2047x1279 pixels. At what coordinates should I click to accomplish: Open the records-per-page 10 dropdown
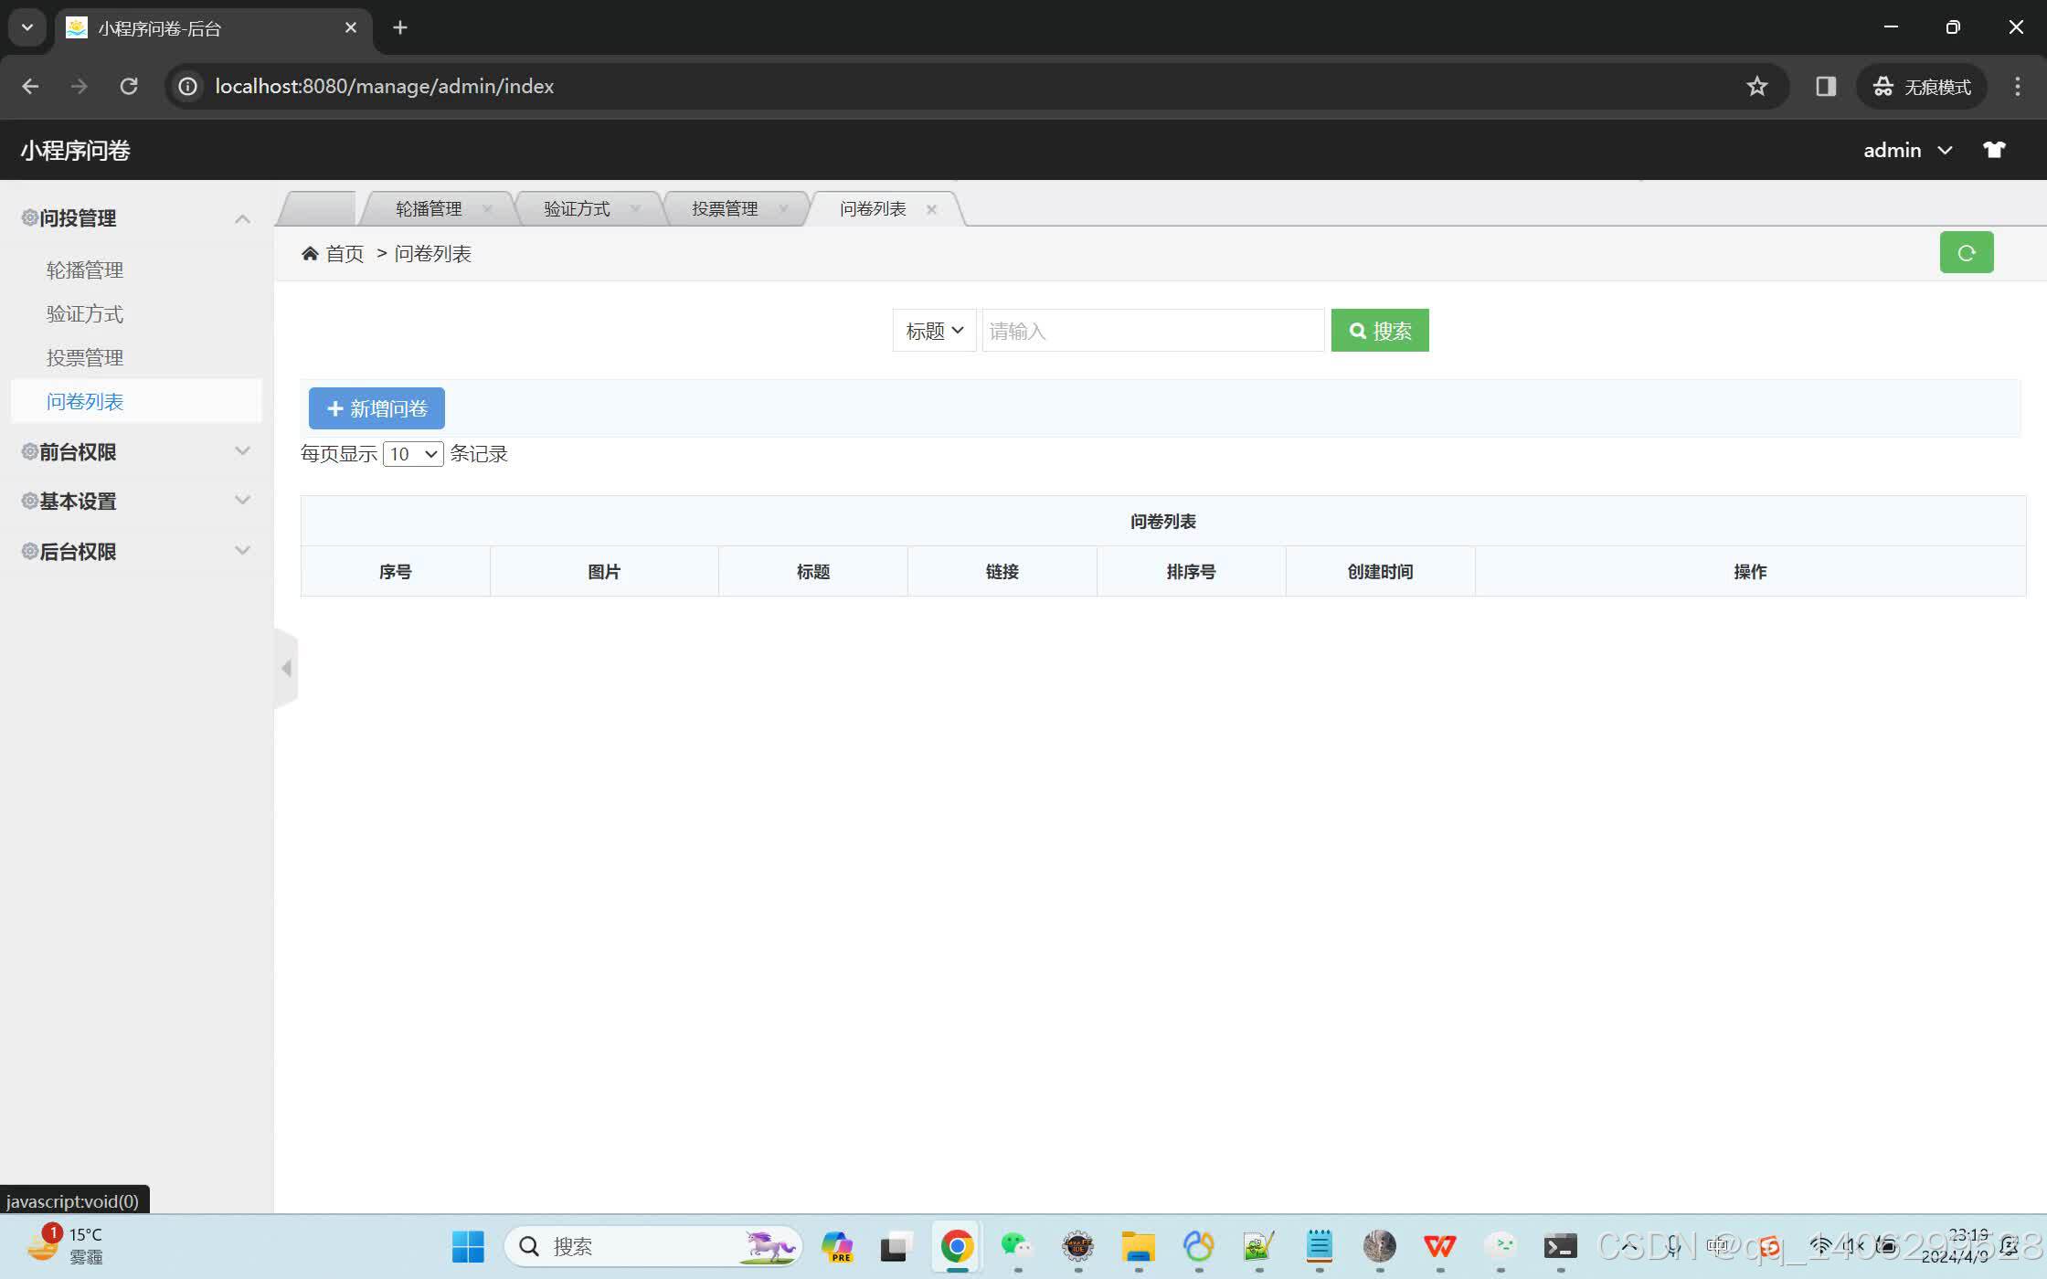click(x=413, y=454)
